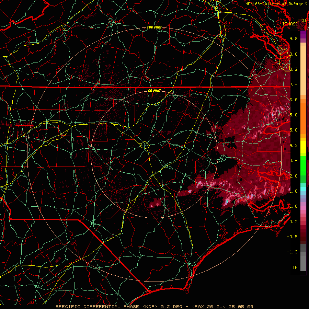Select the -1.3 scale value
Screen dimensions: 309x309
click(x=292, y=252)
